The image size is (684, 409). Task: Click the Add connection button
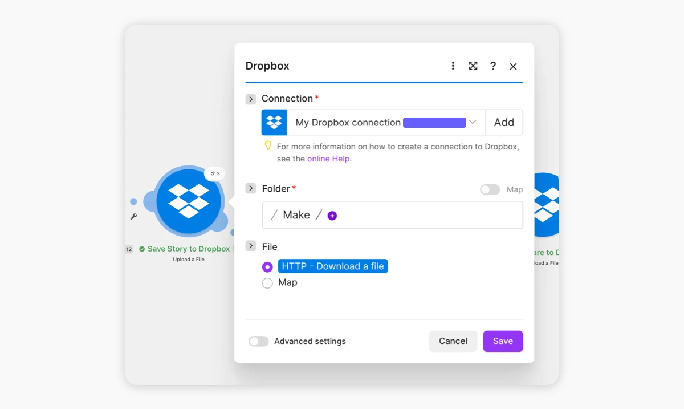(x=504, y=123)
